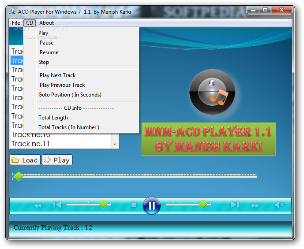The image size is (304, 249).
Task: Click the MNM-ACD Player 1.1 banner
Action: pos(209,139)
